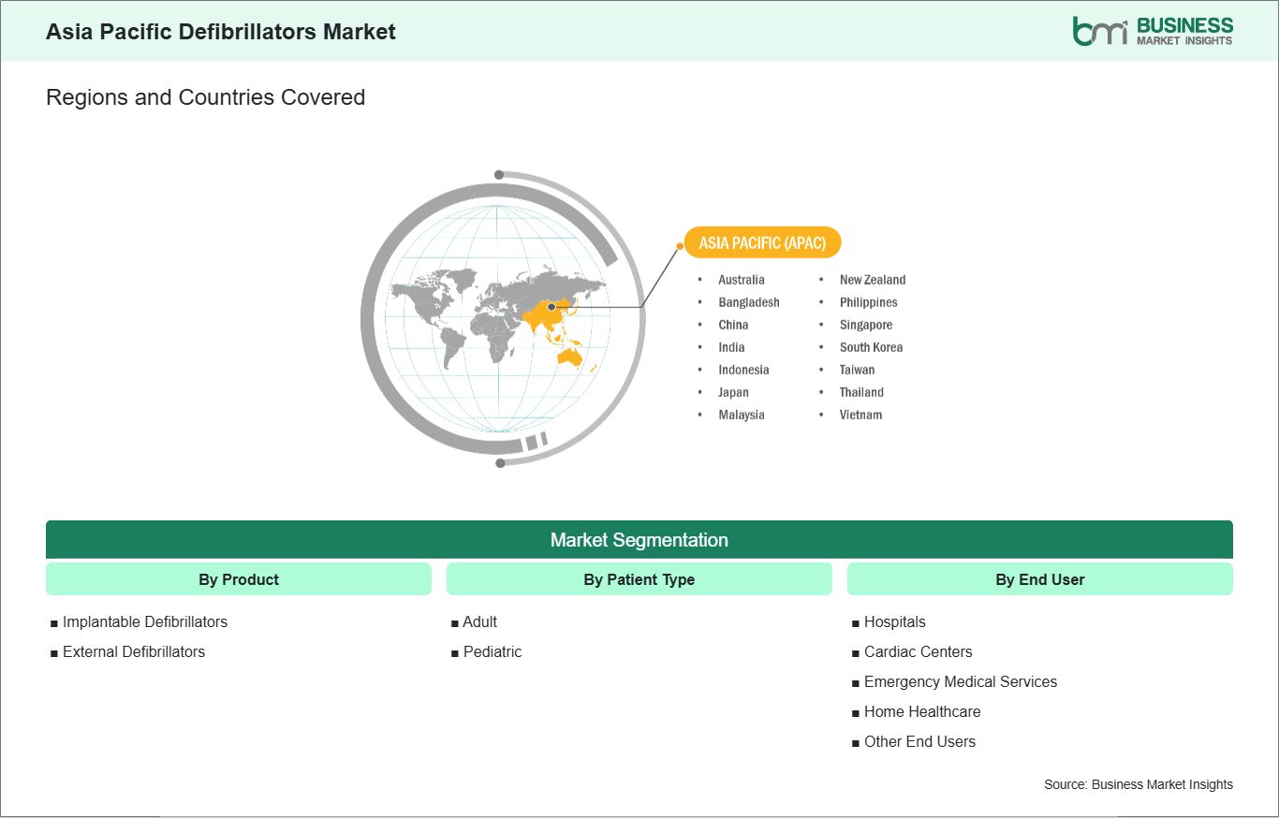Click the gray dot atop the globe ring
The width and height of the screenshot is (1279, 818).
pos(499,175)
